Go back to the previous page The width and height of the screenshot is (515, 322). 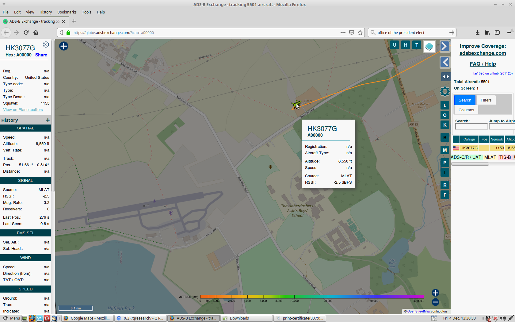click(x=6, y=33)
